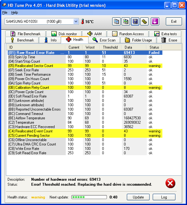Select Current Pending Sector row

pyautogui.click(x=85, y=136)
